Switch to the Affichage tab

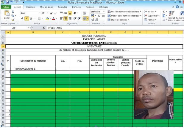(x=104, y=7)
